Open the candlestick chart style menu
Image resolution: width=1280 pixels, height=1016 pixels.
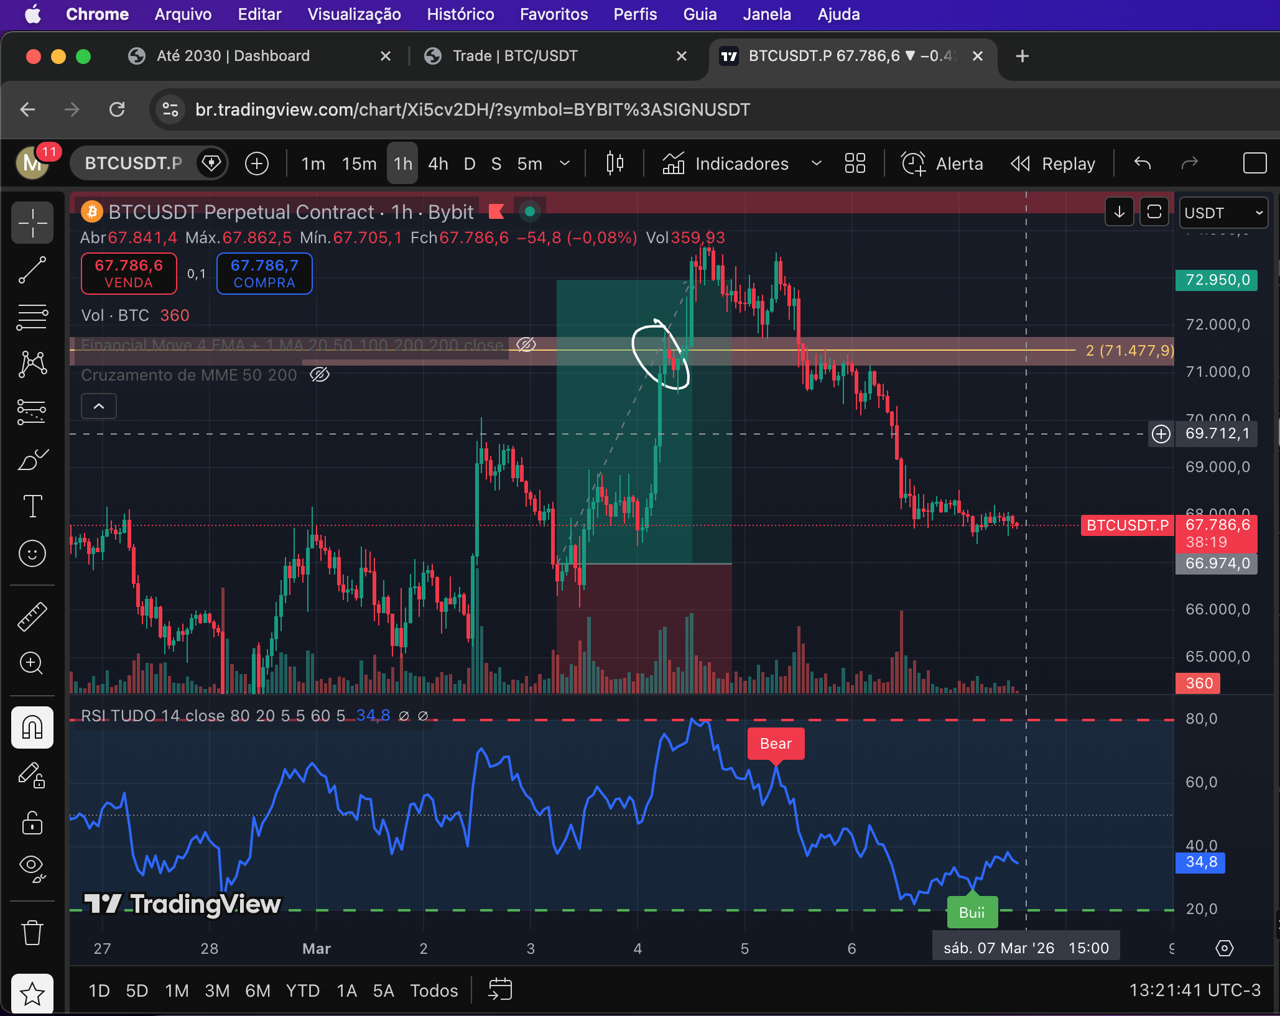(614, 164)
